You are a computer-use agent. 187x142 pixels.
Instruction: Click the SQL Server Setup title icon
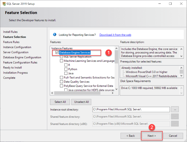4,4
